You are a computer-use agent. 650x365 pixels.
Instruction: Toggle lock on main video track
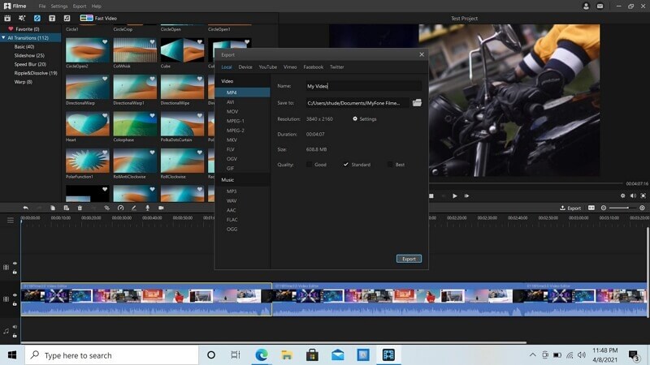15,303
